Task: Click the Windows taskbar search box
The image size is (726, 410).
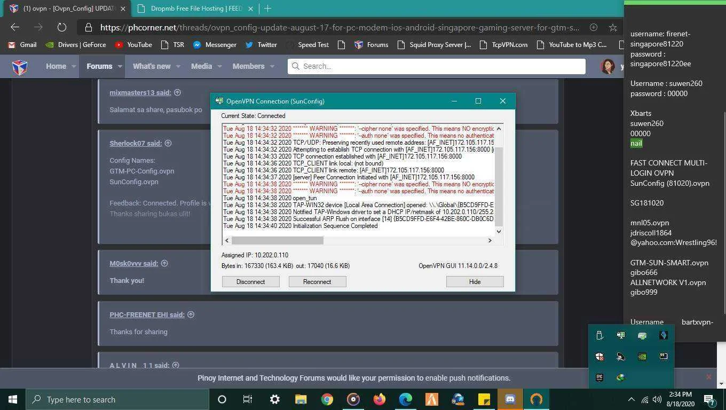Action: [117, 399]
